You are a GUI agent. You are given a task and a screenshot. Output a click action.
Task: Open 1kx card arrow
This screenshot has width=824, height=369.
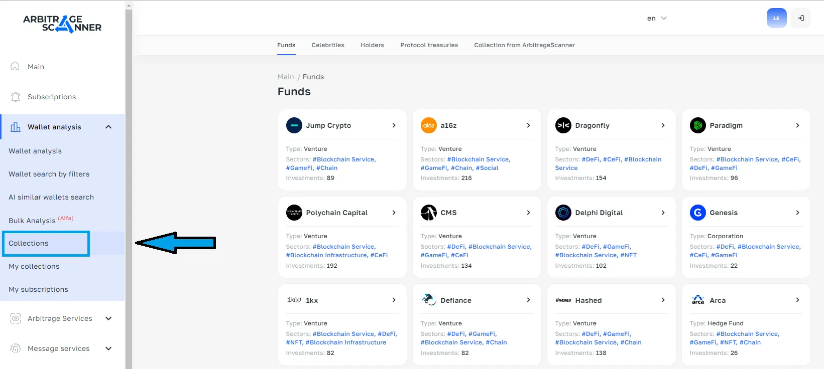(x=394, y=300)
